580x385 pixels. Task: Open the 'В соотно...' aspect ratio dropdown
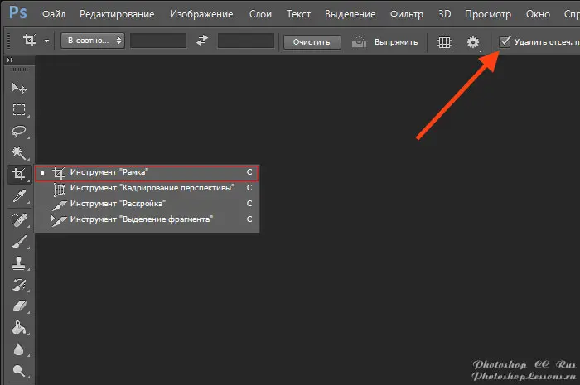pyautogui.click(x=92, y=41)
